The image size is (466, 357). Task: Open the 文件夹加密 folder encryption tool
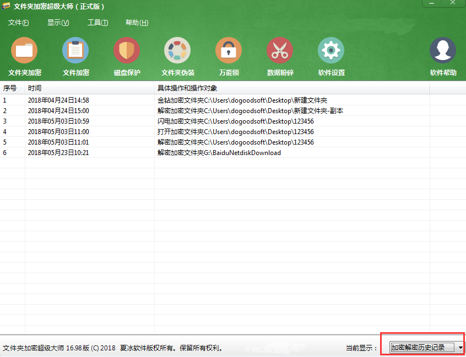[x=24, y=56]
